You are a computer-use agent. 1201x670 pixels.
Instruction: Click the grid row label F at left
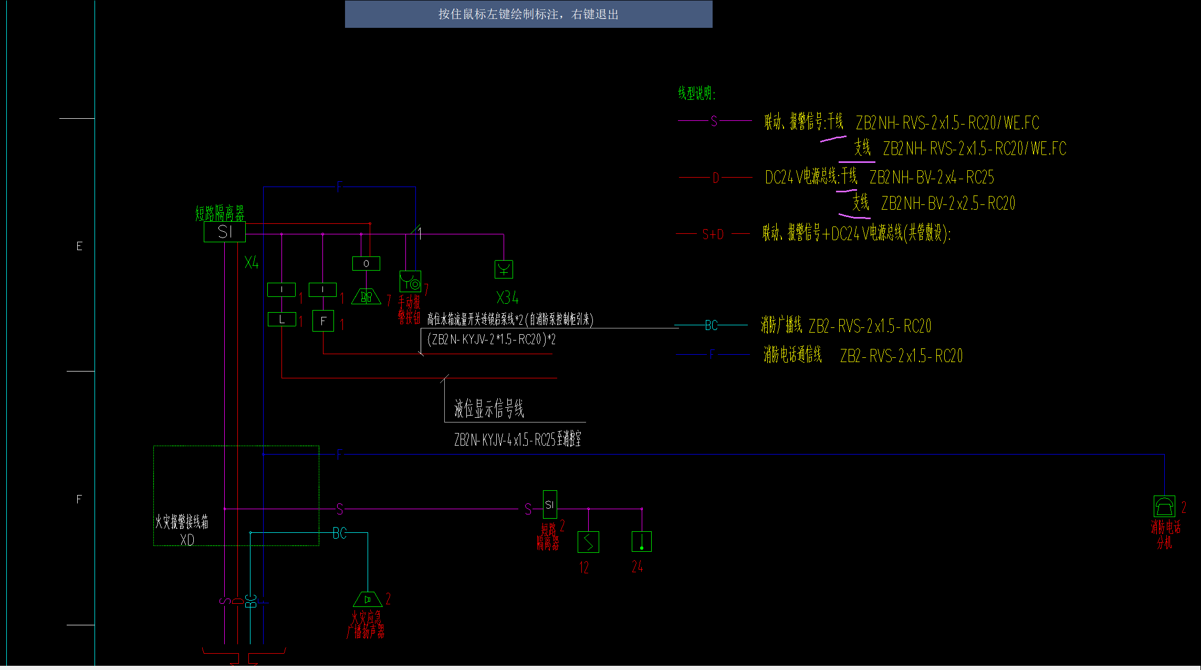[x=79, y=499]
